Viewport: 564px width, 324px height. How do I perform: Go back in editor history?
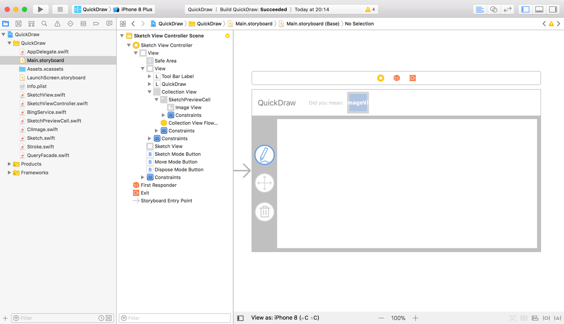coord(133,24)
